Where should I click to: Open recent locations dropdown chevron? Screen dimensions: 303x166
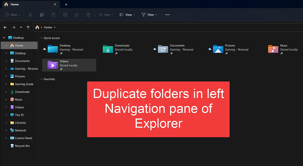[x=21, y=27]
